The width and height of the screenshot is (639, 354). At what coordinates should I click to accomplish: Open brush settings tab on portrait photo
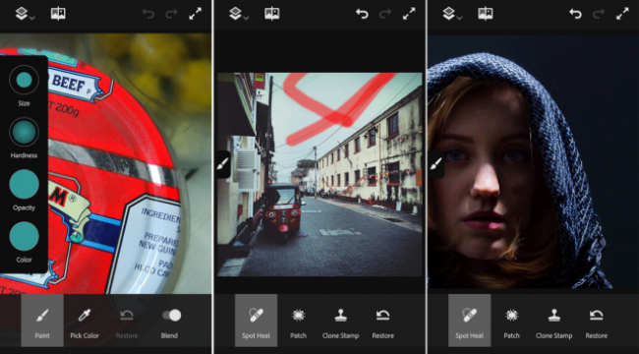(x=436, y=164)
